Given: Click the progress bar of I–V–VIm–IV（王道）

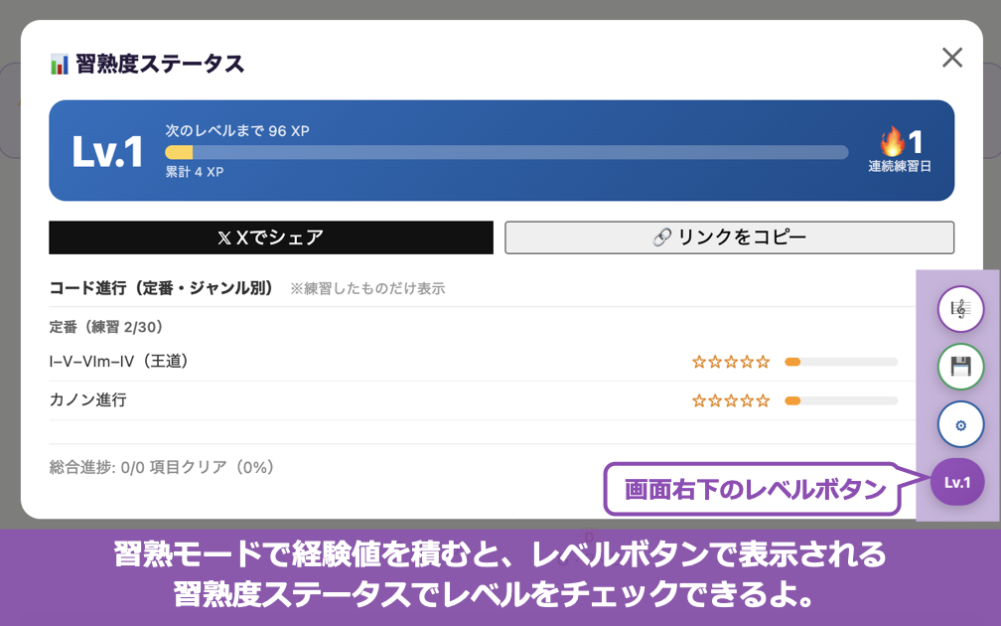Looking at the screenshot, I should coord(841,362).
